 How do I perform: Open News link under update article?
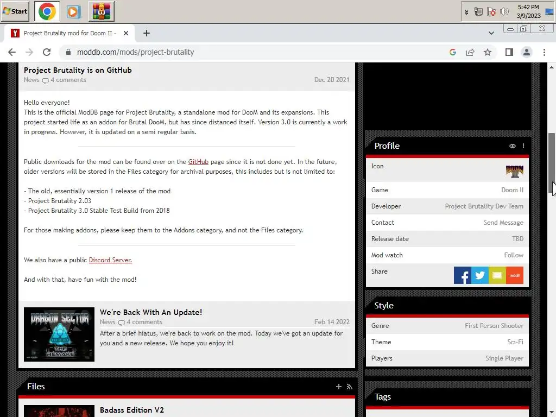[x=108, y=322]
